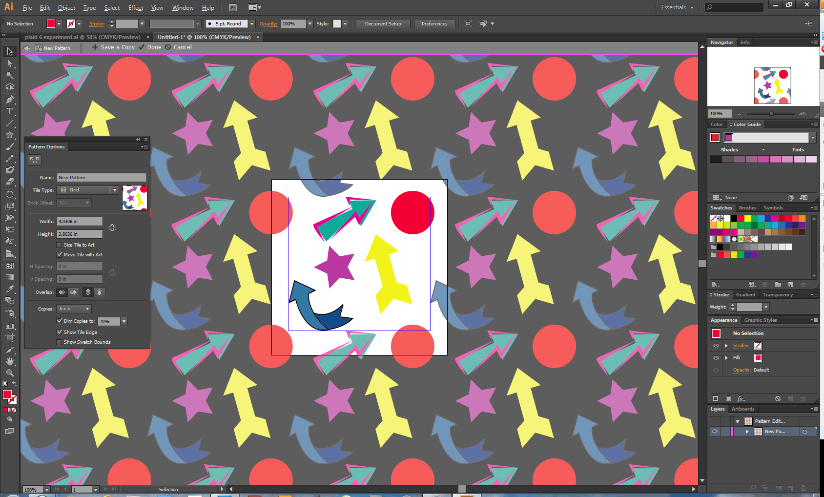
Task: Hide the New Pattern layer visibility
Action: 715,432
